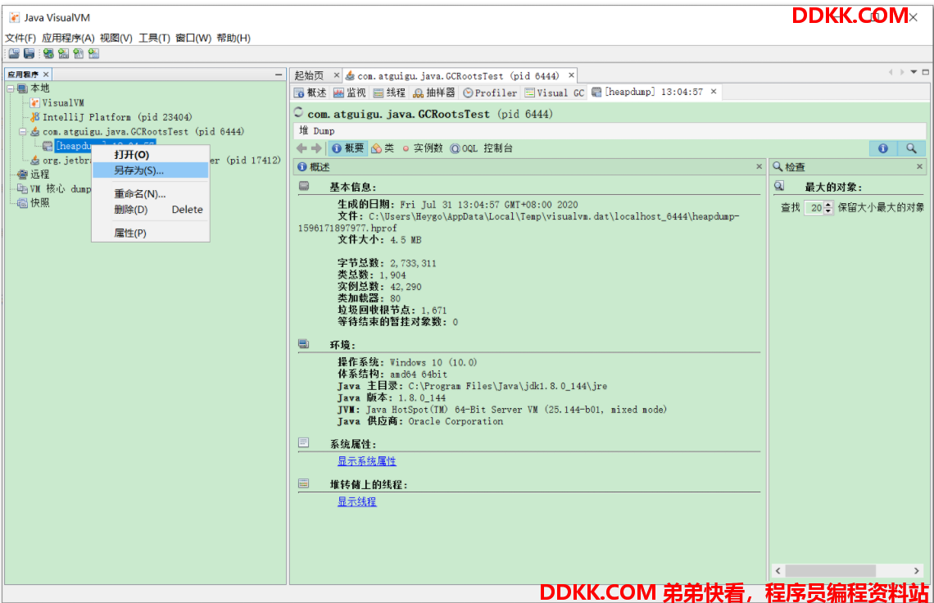Click the Java icon beside com.atguigu.java.GCRootsTest tree node
The image size is (934, 603).
coord(35,131)
